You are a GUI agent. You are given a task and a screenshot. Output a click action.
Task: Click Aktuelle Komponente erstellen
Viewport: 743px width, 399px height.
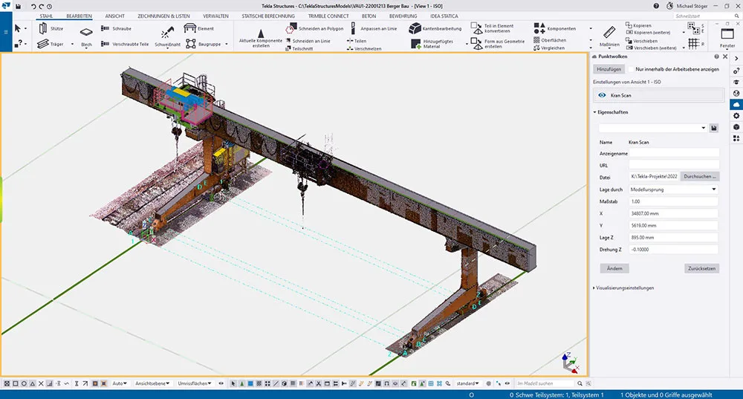pos(261,38)
